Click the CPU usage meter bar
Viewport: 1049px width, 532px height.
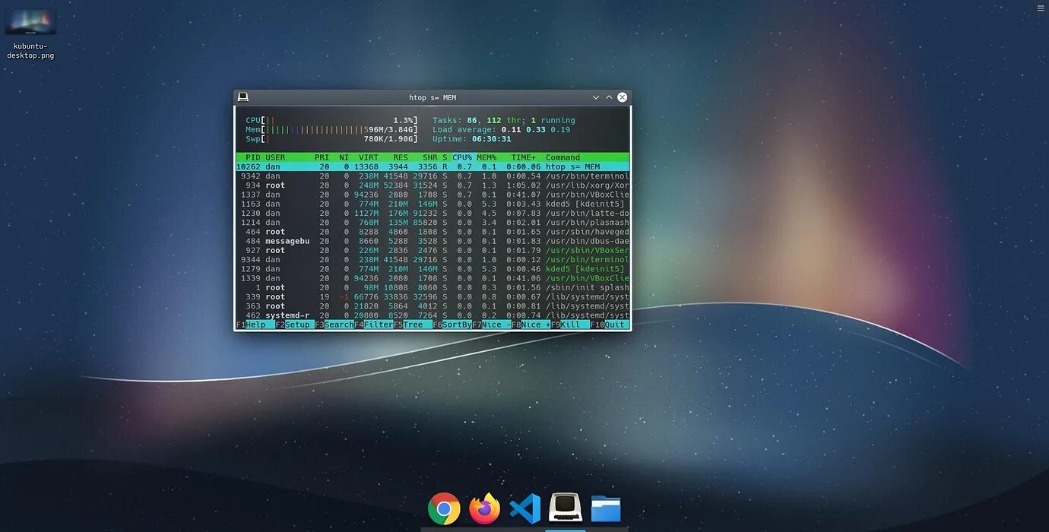point(331,120)
